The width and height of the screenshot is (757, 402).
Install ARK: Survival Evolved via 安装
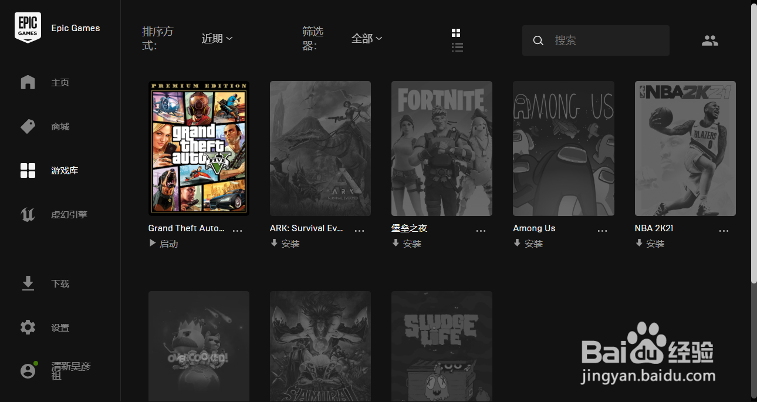pos(285,244)
